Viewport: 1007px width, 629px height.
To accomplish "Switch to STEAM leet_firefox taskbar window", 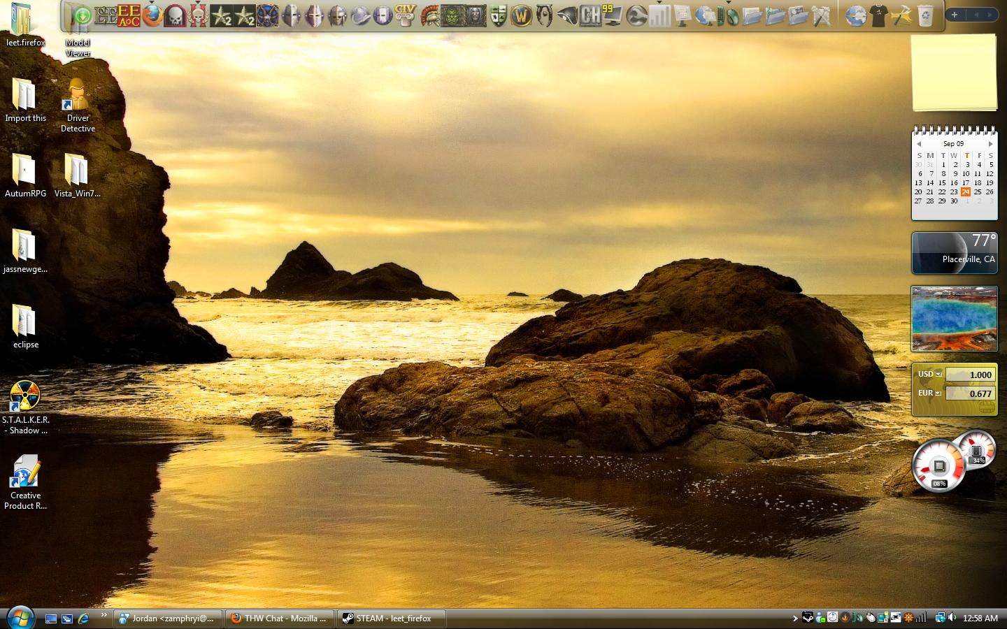I will click(392, 618).
